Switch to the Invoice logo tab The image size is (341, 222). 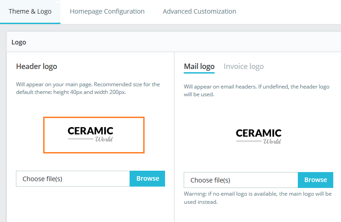(x=243, y=66)
